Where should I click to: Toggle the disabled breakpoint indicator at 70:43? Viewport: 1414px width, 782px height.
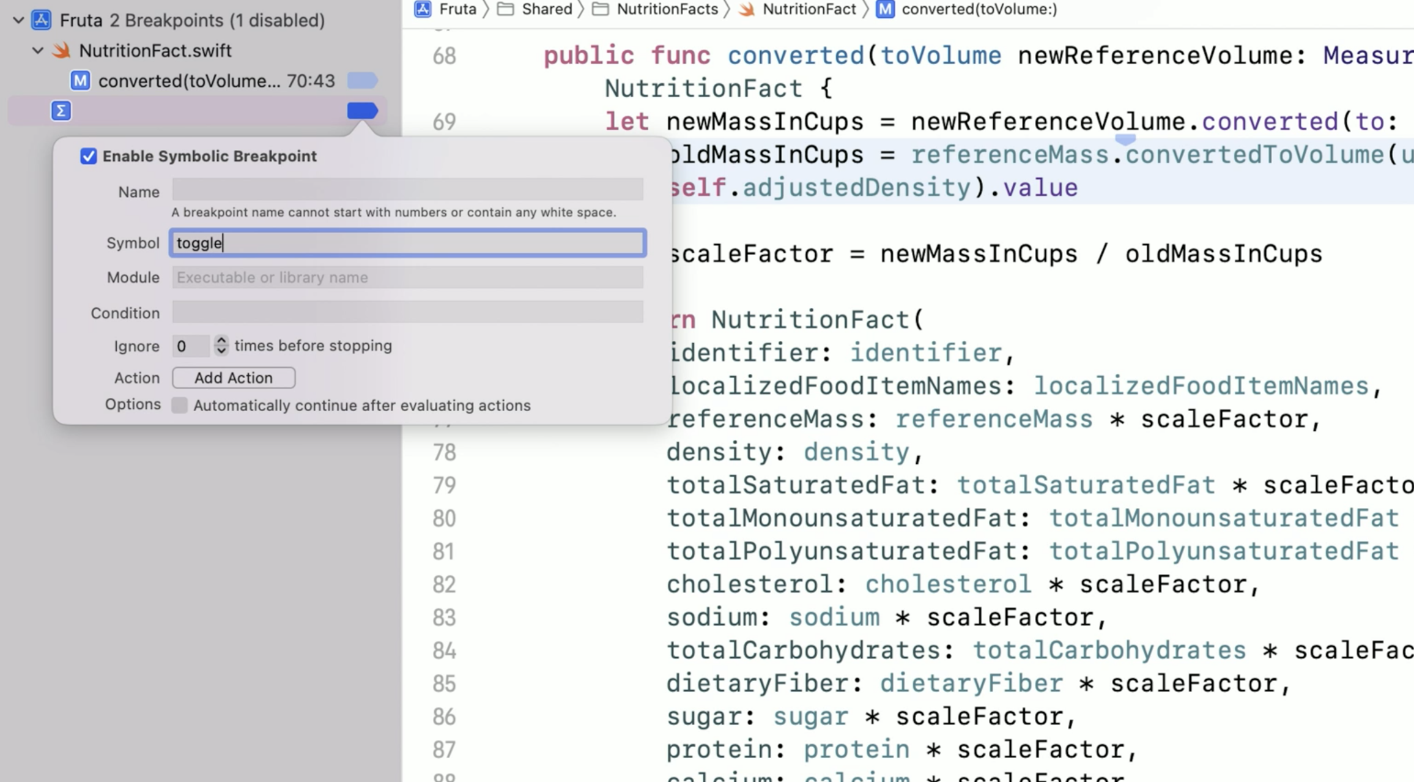(x=362, y=81)
